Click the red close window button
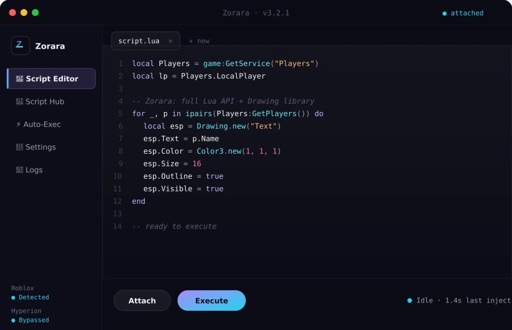The width and height of the screenshot is (512, 330). click(x=13, y=13)
